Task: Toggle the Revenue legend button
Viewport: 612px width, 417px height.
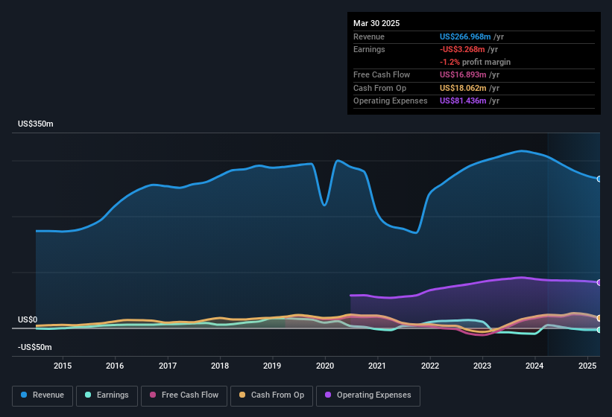Action: coord(42,395)
